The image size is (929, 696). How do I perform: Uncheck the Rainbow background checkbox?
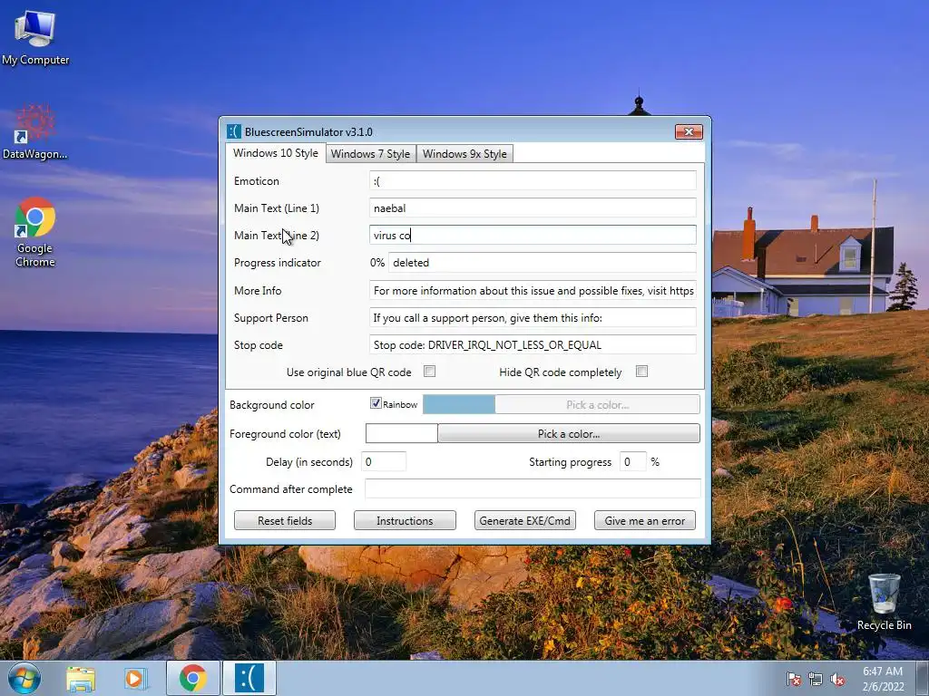pos(376,403)
